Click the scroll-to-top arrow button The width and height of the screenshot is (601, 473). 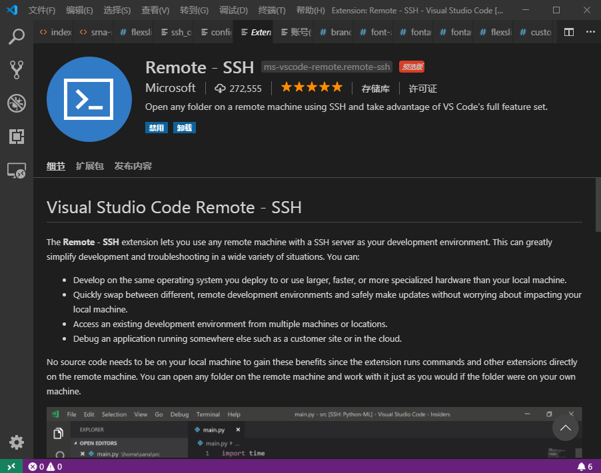566,428
